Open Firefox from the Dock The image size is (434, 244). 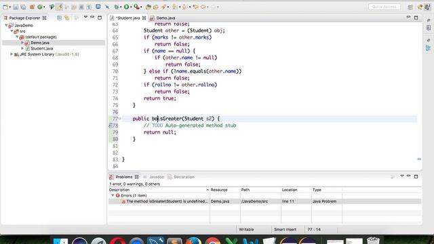[x=193, y=241]
